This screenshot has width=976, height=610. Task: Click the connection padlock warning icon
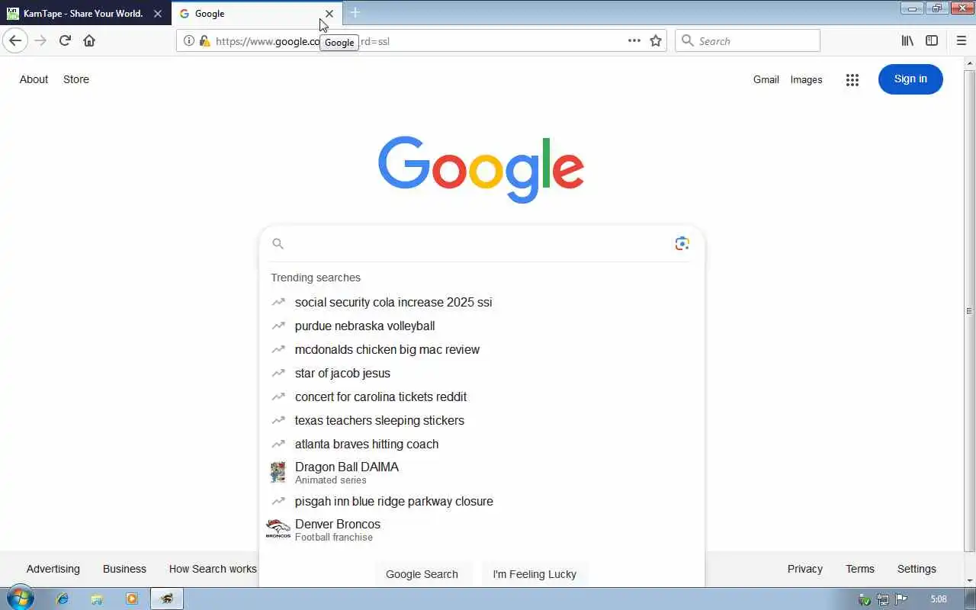pyautogui.click(x=204, y=41)
